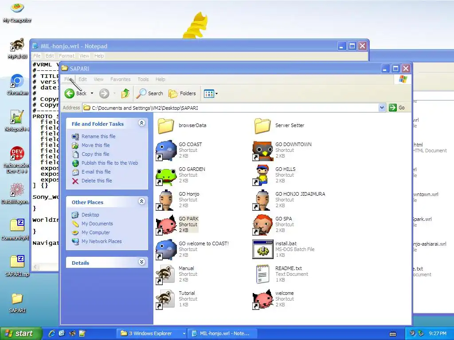Viewport: 454px width, 340px height.
Task: Select the welcome cat shortcut
Action: coord(262,300)
